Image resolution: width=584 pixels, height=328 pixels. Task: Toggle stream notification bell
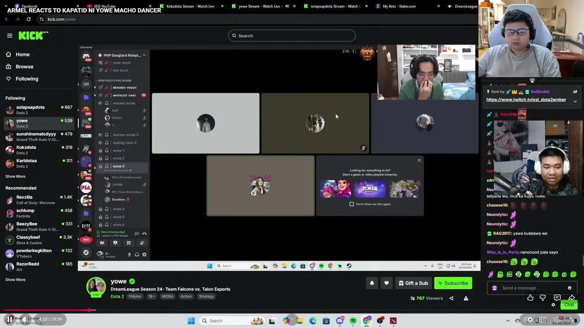coord(372,283)
